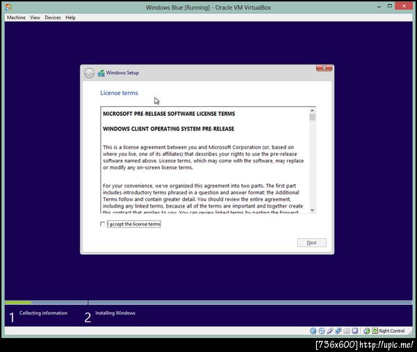Click license text scrollbar down arrow
Screen dimensions: 417x352
[312, 210]
